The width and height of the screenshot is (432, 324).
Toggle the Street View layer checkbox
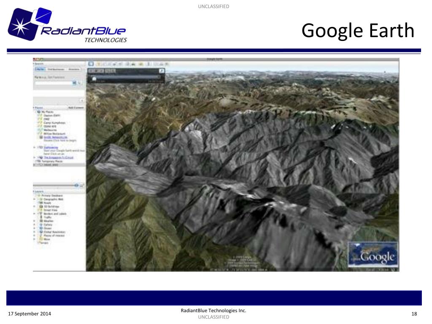tap(38, 210)
